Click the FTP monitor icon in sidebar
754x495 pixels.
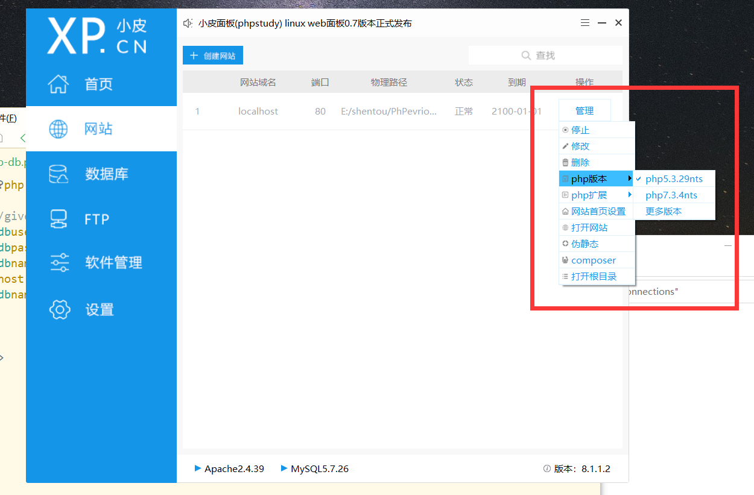pyautogui.click(x=59, y=219)
